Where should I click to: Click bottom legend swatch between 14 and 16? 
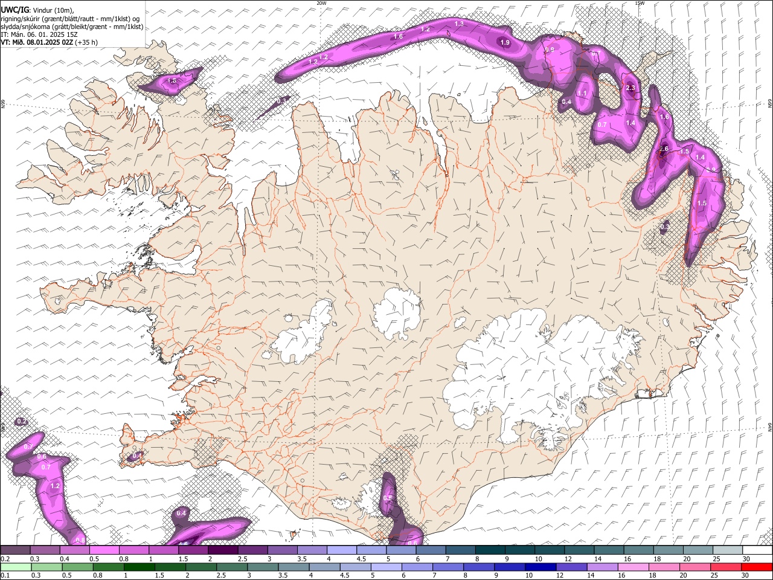point(601,567)
